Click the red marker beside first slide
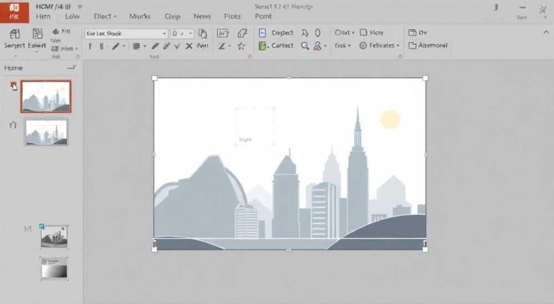 pyautogui.click(x=13, y=85)
